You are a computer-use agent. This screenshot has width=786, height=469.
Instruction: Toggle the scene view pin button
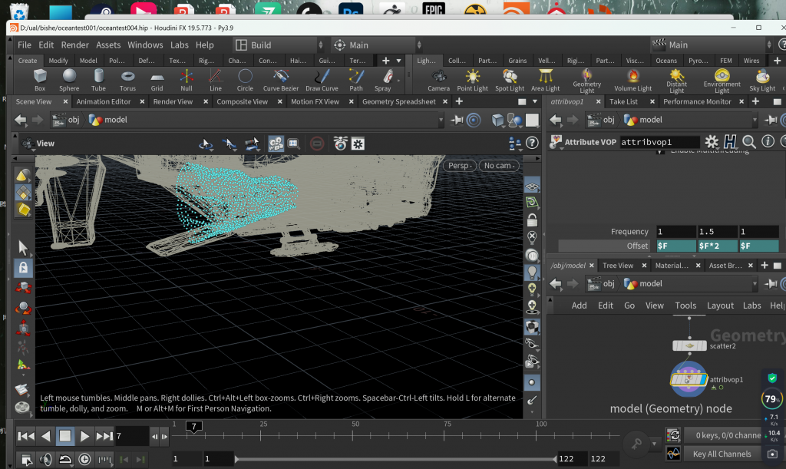tap(457, 120)
